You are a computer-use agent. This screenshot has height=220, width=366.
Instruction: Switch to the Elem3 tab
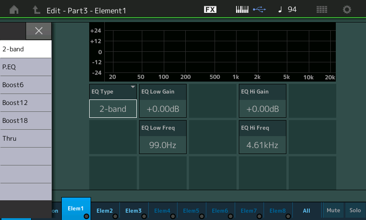134,211
